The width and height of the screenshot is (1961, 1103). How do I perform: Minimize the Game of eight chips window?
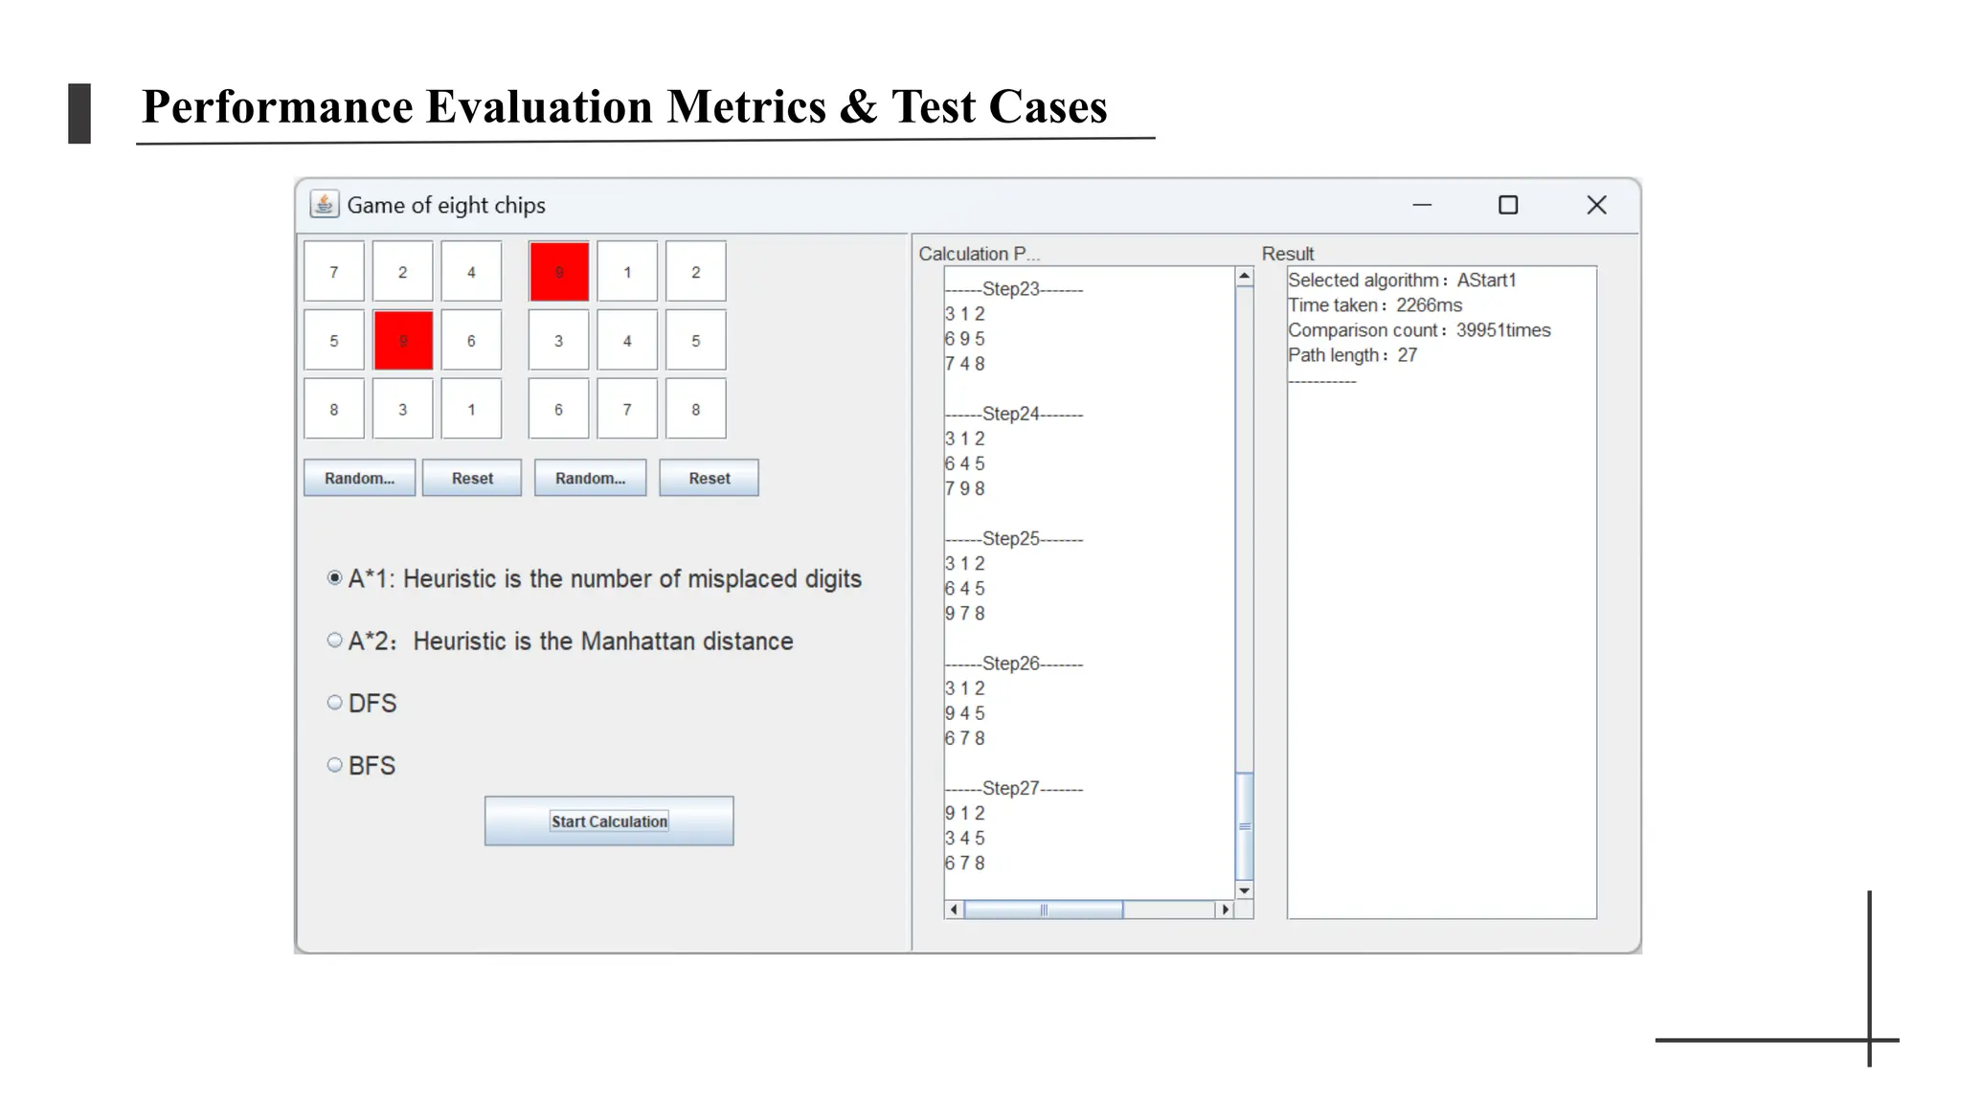tap(1422, 205)
